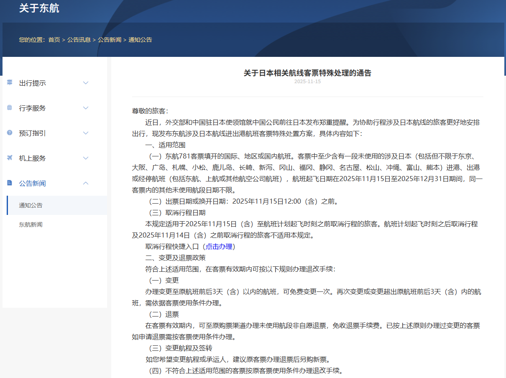Expand the 出行提示 chevron arrow
This screenshot has width=506, height=378.
click(86, 83)
